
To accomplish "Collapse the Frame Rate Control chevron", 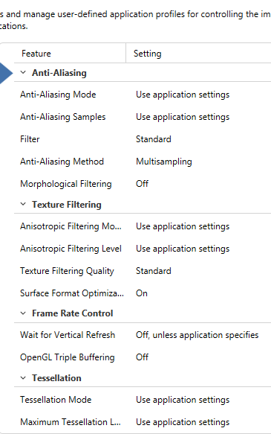I will click(x=23, y=313).
